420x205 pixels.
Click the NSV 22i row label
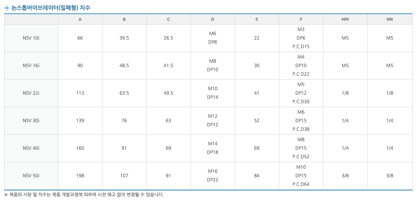pyautogui.click(x=31, y=93)
